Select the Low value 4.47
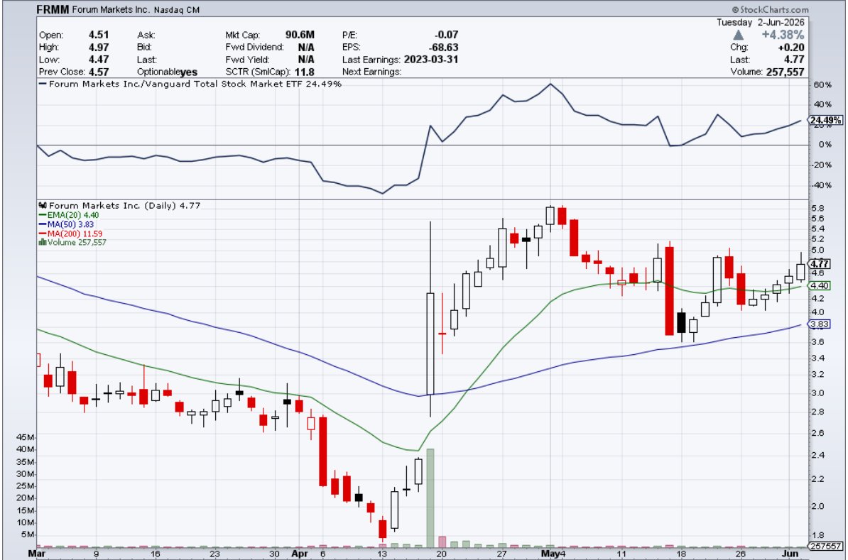This screenshot has height=560, width=848. tap(99, 60)
